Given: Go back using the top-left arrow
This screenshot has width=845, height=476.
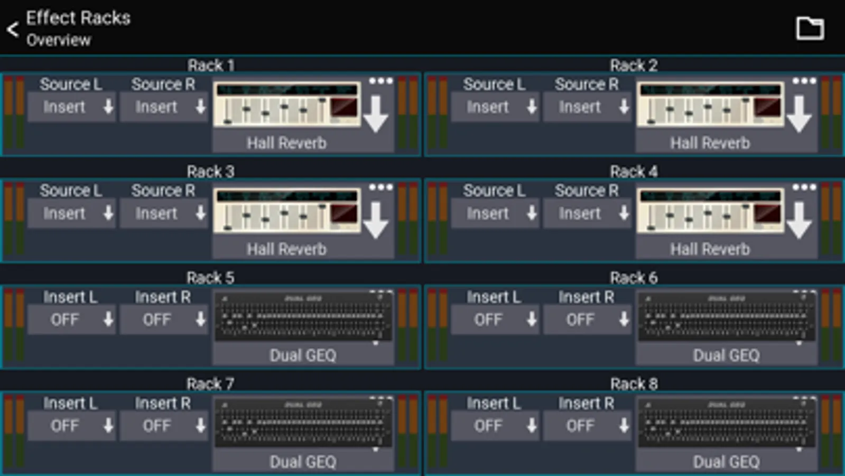Looking at the screenshot, I should [x=13, y=29].
